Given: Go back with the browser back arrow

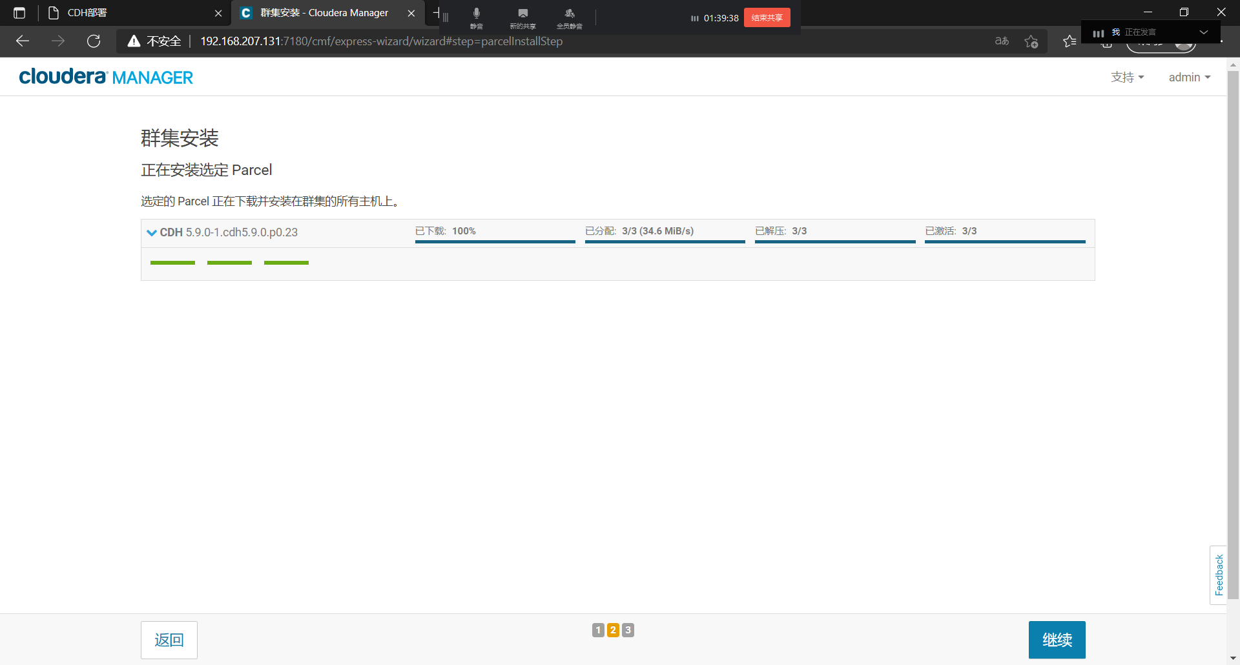Looking at the screenshot, I should click(x=23, y=41).
